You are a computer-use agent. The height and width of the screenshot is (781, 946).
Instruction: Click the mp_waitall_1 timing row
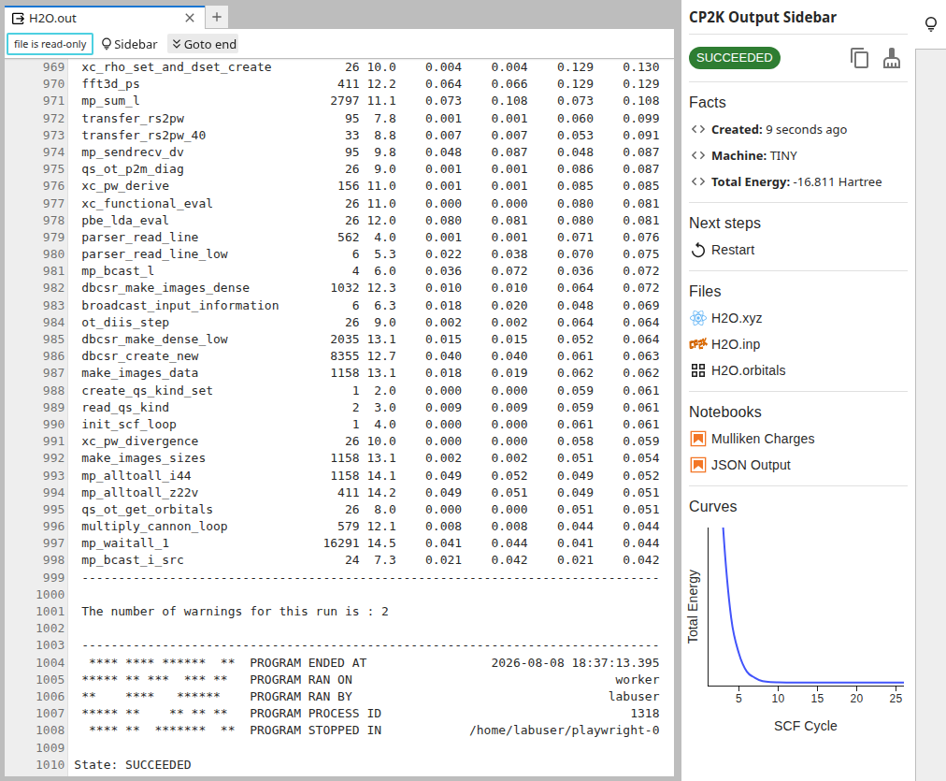pos(370,543)
